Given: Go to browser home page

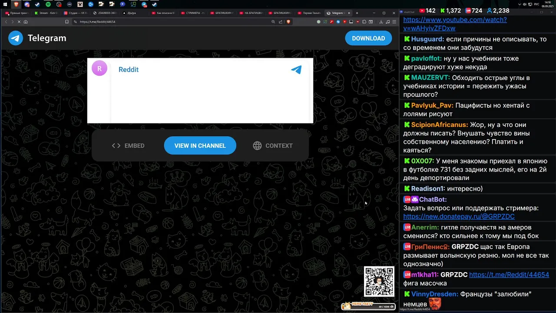Looking at the screenshot, I should (26, 22).
